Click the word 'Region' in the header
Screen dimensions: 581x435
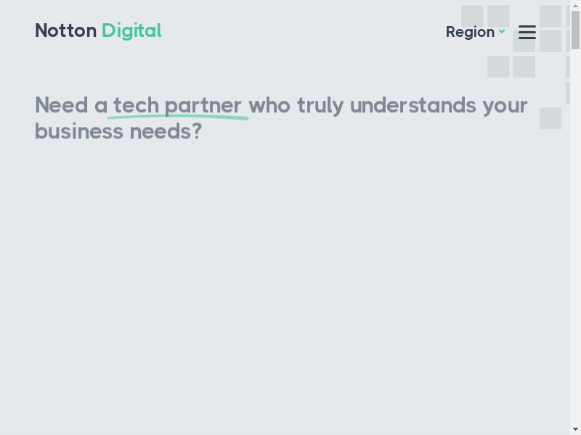pyautogui.click(x=470, y=32)
